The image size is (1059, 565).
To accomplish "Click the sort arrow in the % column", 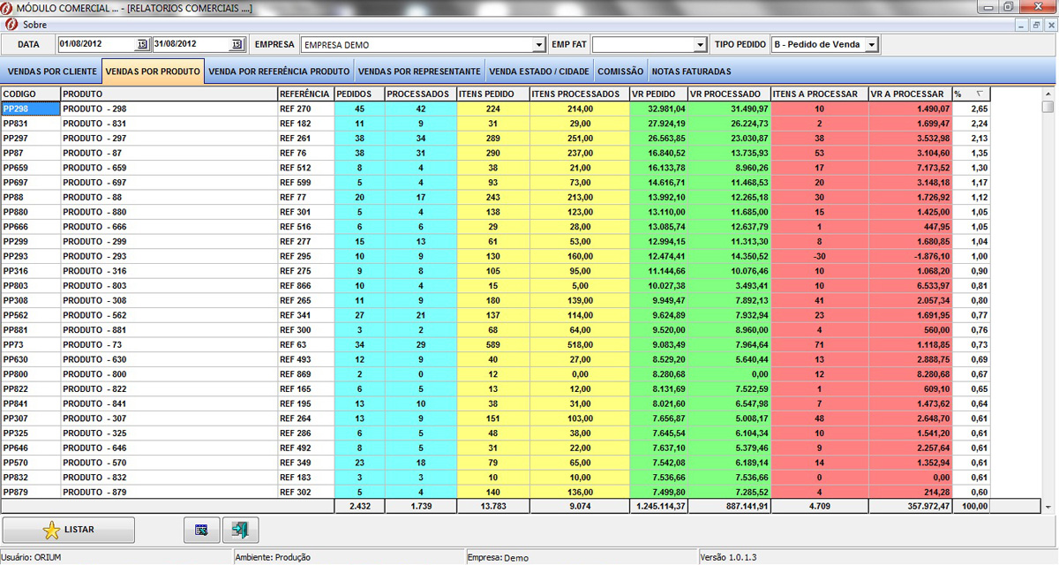I will [x=979, y=94].
